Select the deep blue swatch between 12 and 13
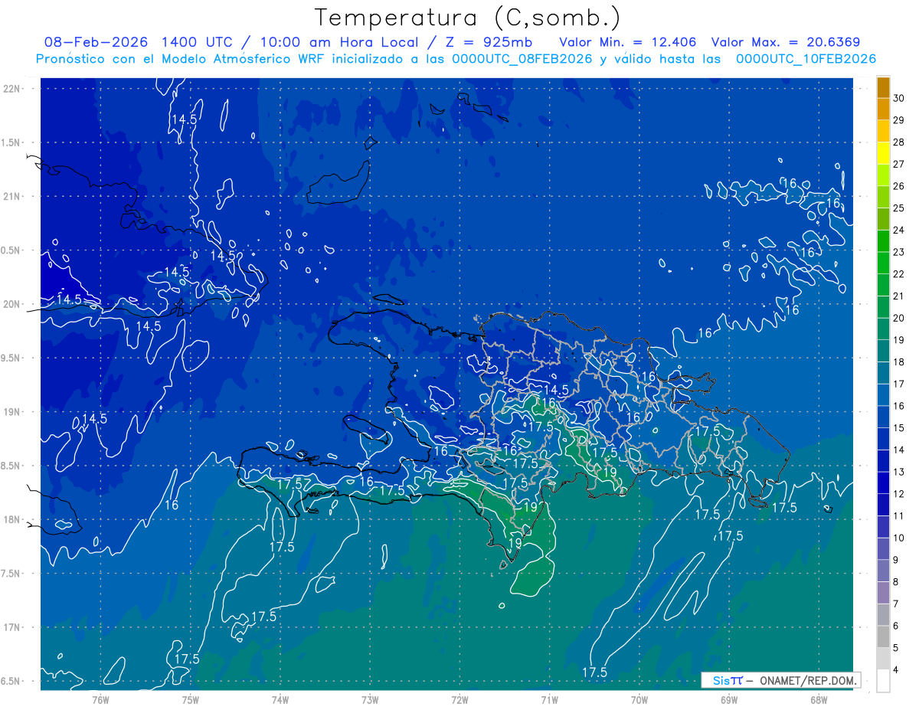The height and width of the screenshot is (710, 919). (883, 483)
